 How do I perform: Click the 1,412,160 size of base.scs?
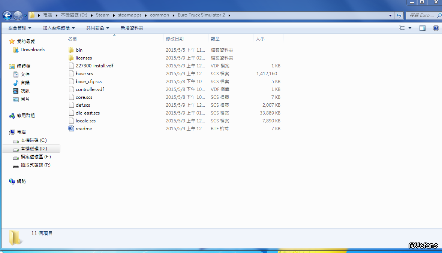click(x=268, y=73)
